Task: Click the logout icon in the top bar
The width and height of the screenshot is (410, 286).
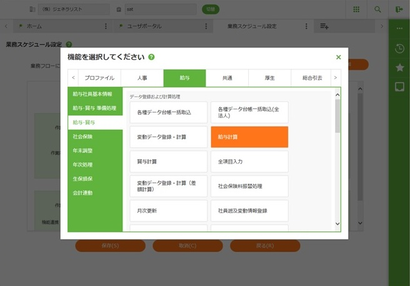Action: pos(399,9)
